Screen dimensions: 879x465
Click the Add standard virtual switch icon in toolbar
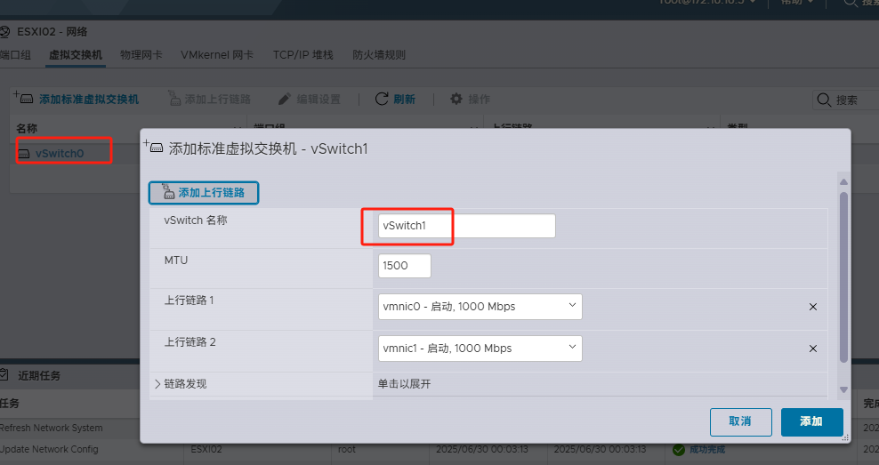[24, 98]
